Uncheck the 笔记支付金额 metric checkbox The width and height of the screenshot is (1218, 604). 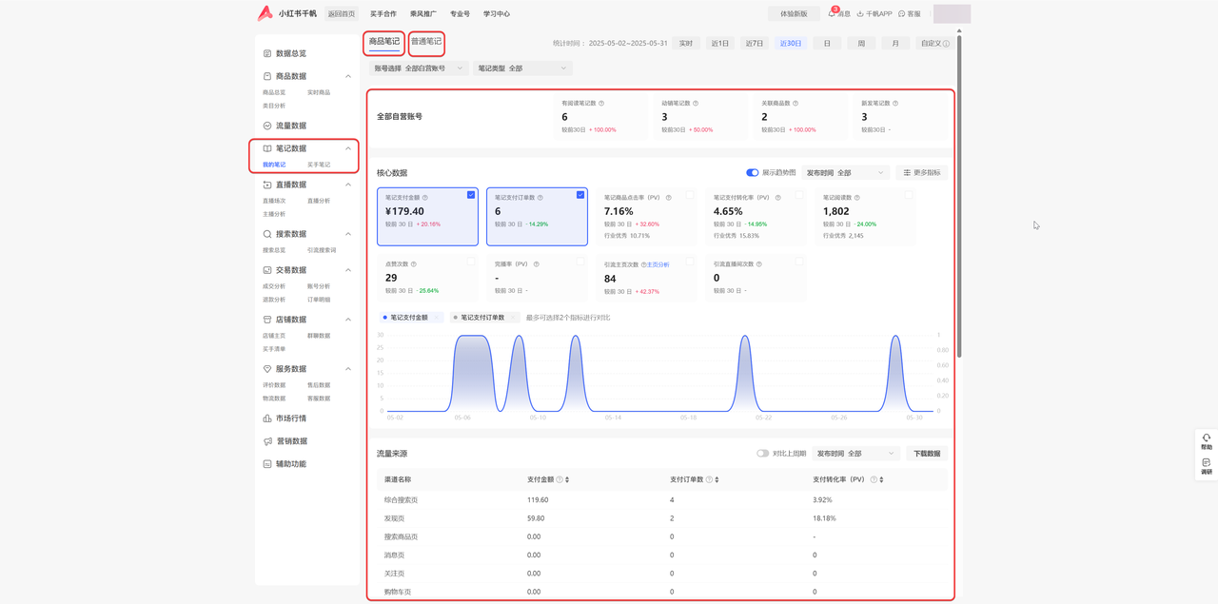click(471, 195)
